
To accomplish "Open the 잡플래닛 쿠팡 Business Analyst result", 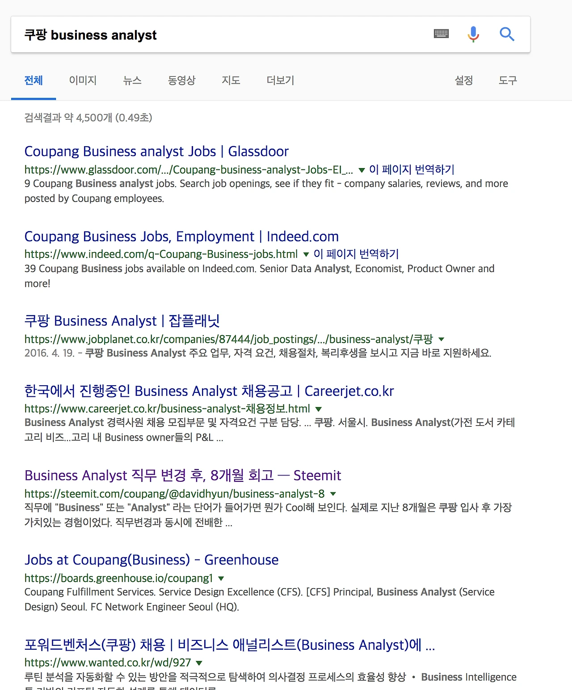I will (122, 321).
